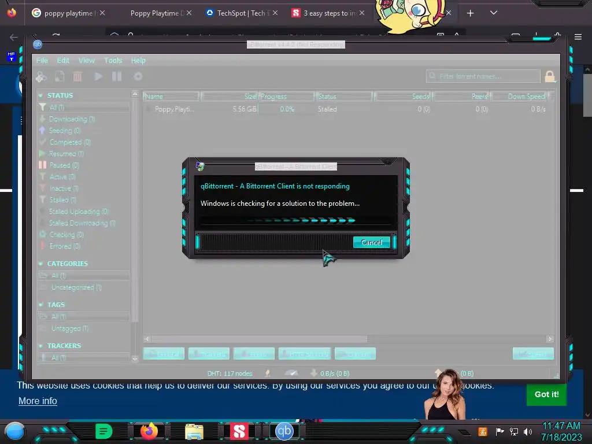Select the Checking (0) filter
The width and height of the screenshot is (592, 444).
point(66,235)
